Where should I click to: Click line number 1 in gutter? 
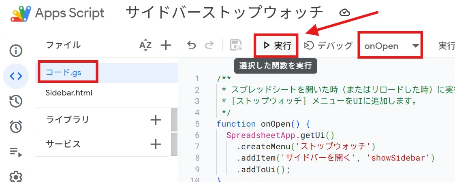197,78
